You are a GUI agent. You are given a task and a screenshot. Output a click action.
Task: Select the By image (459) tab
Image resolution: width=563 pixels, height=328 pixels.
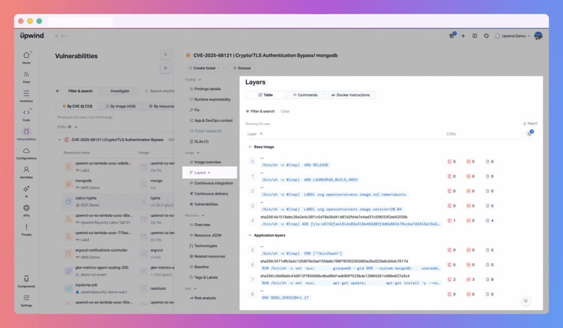coord(120,106)
